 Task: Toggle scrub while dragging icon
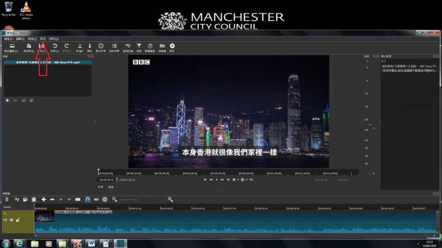click(96, 200)
